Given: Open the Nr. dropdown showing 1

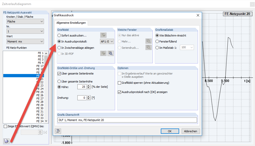Looking at the screenshot, I should [25, 31].
